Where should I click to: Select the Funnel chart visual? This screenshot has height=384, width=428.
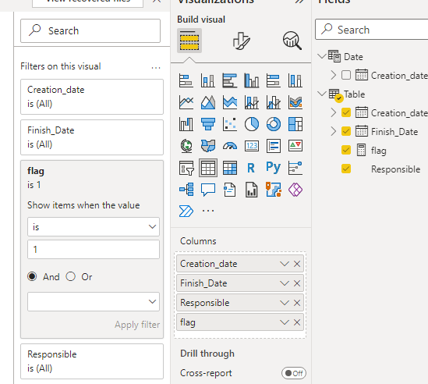tap(208, 124)
